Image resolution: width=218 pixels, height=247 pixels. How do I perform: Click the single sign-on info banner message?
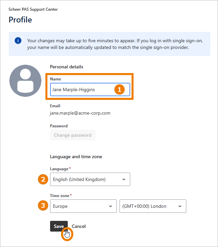tap(115, 44)
